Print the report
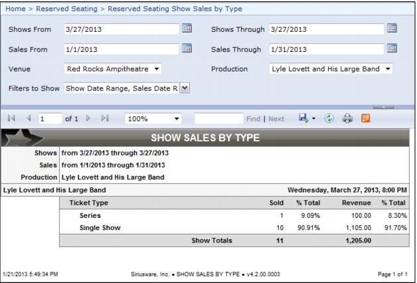Screen dimensions: 417x283 coord(346,118)
